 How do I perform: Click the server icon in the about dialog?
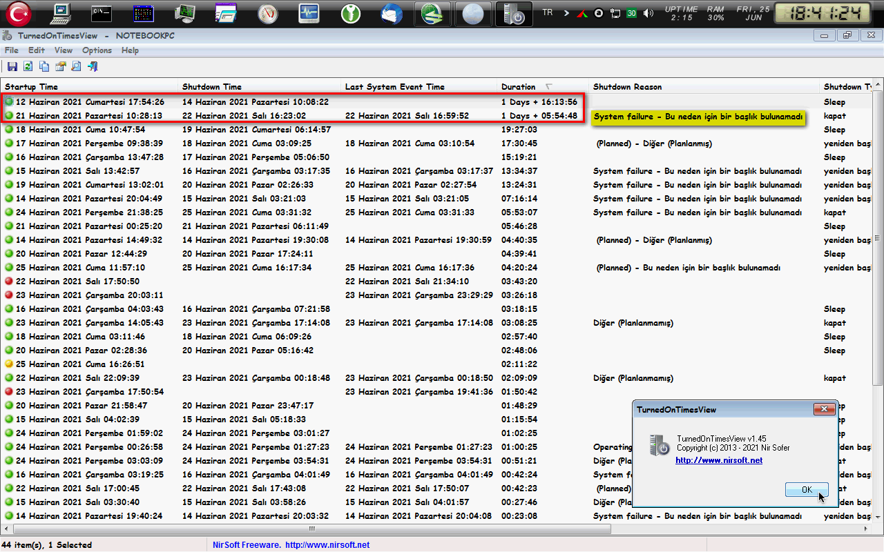659,446
